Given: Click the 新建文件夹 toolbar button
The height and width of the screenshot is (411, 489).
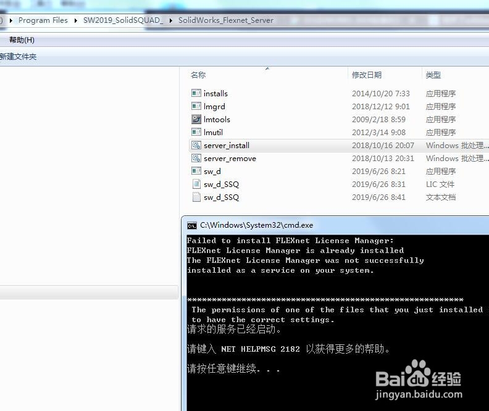Looking at the screenshot, I should pyautogui.click(x=18, y=57).
